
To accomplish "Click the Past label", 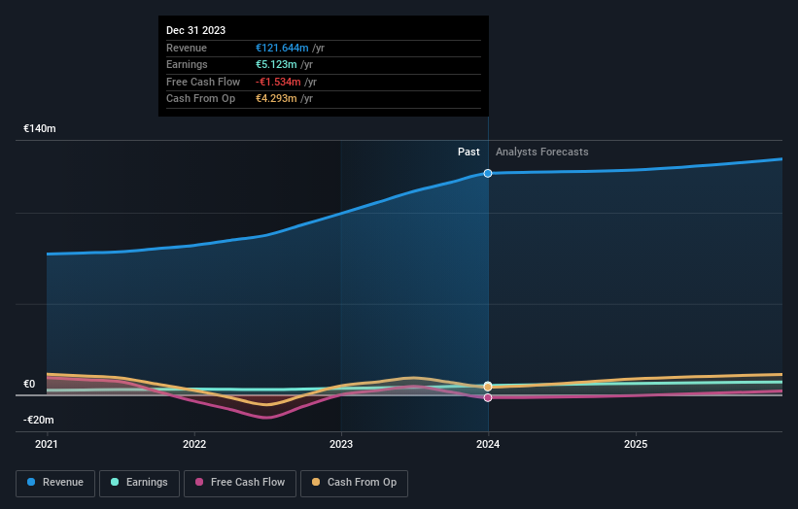I will 468,152.
